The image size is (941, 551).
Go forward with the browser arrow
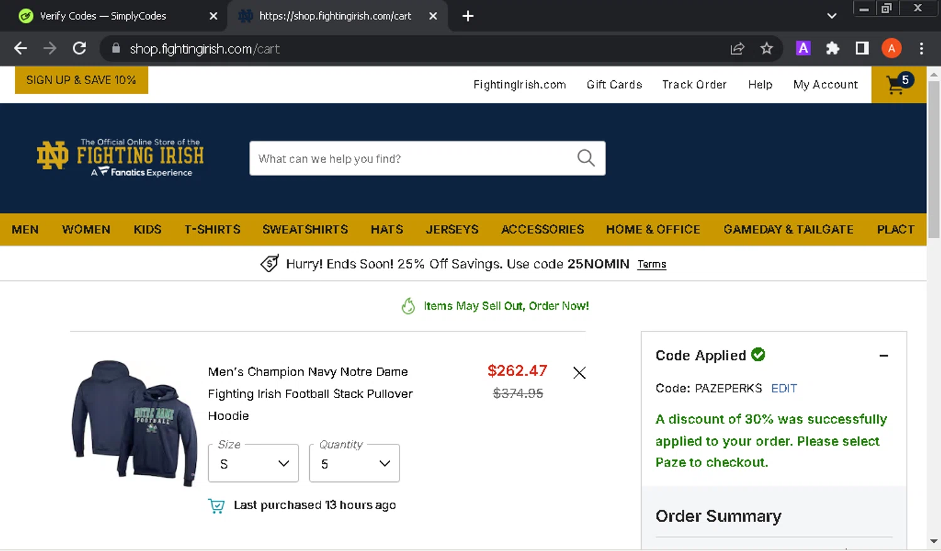click(50, 48)
